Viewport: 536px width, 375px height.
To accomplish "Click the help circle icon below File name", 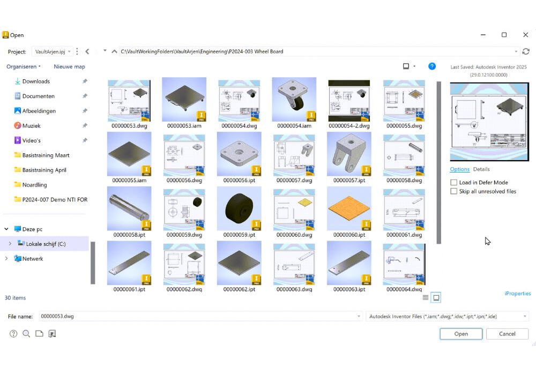I will tap(13, 334).
